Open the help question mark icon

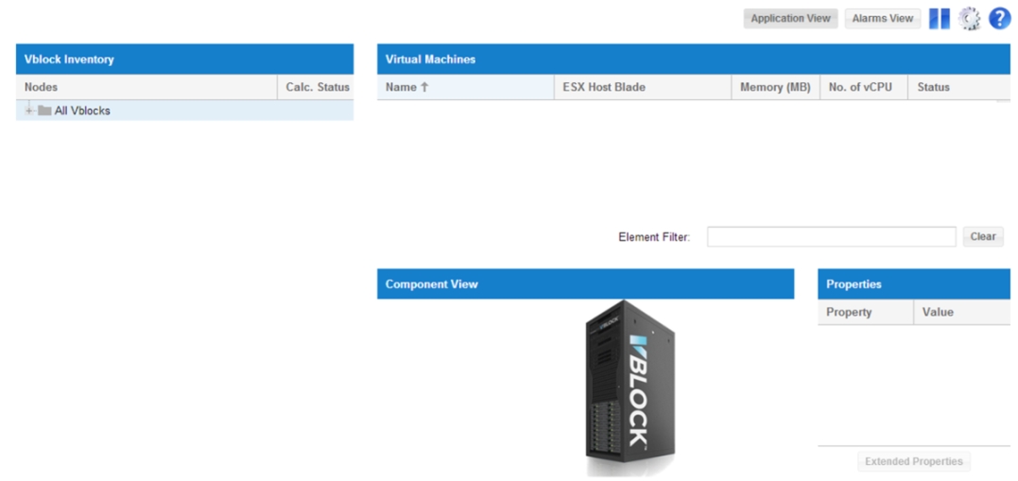pos(1000,19)
